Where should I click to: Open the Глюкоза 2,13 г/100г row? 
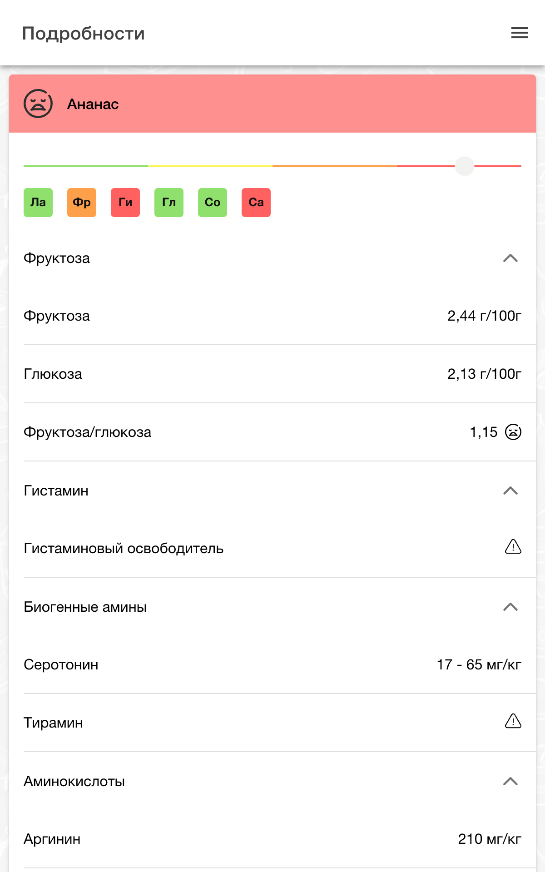coord(272,374)
